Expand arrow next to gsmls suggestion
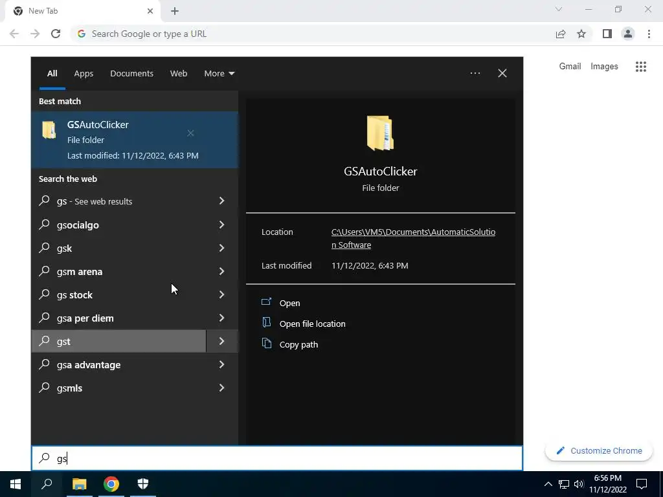663x497 pixels. (222, 388)
